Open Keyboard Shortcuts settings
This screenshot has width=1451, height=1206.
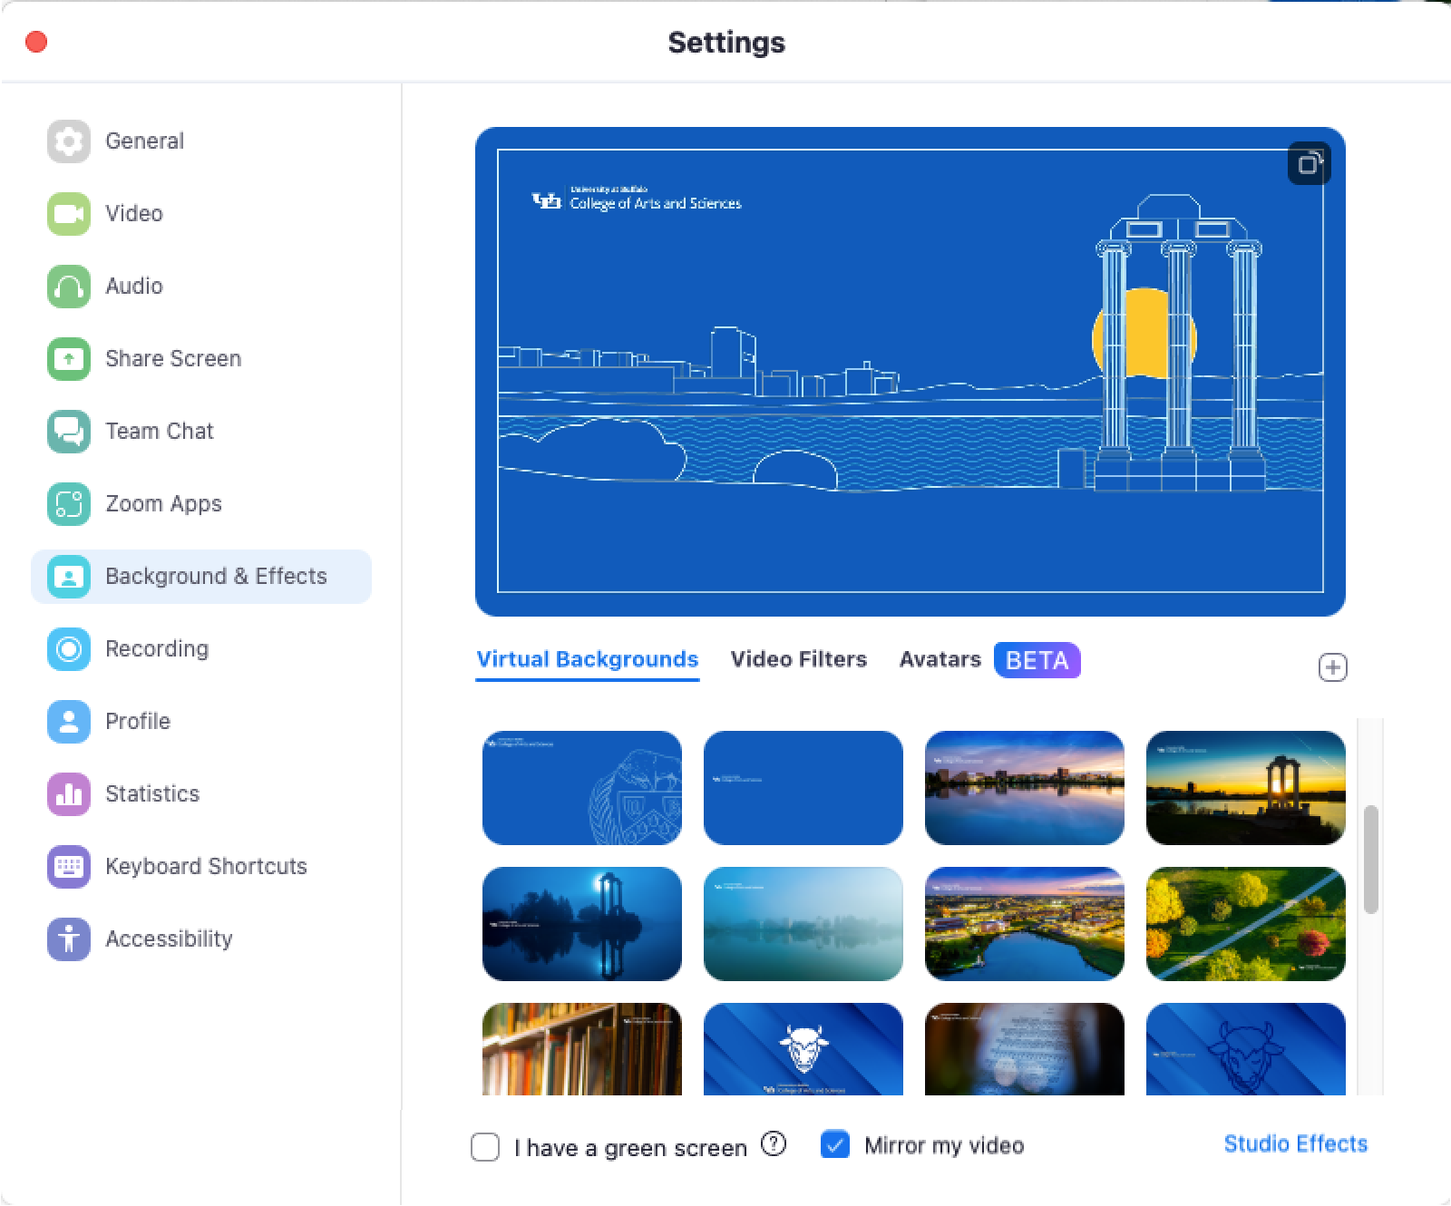click(x=206, y=867)
